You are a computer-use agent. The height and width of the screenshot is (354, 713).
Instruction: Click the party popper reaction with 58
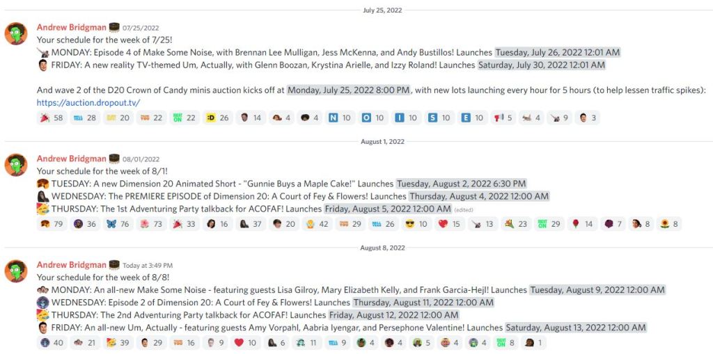point(52,118)
